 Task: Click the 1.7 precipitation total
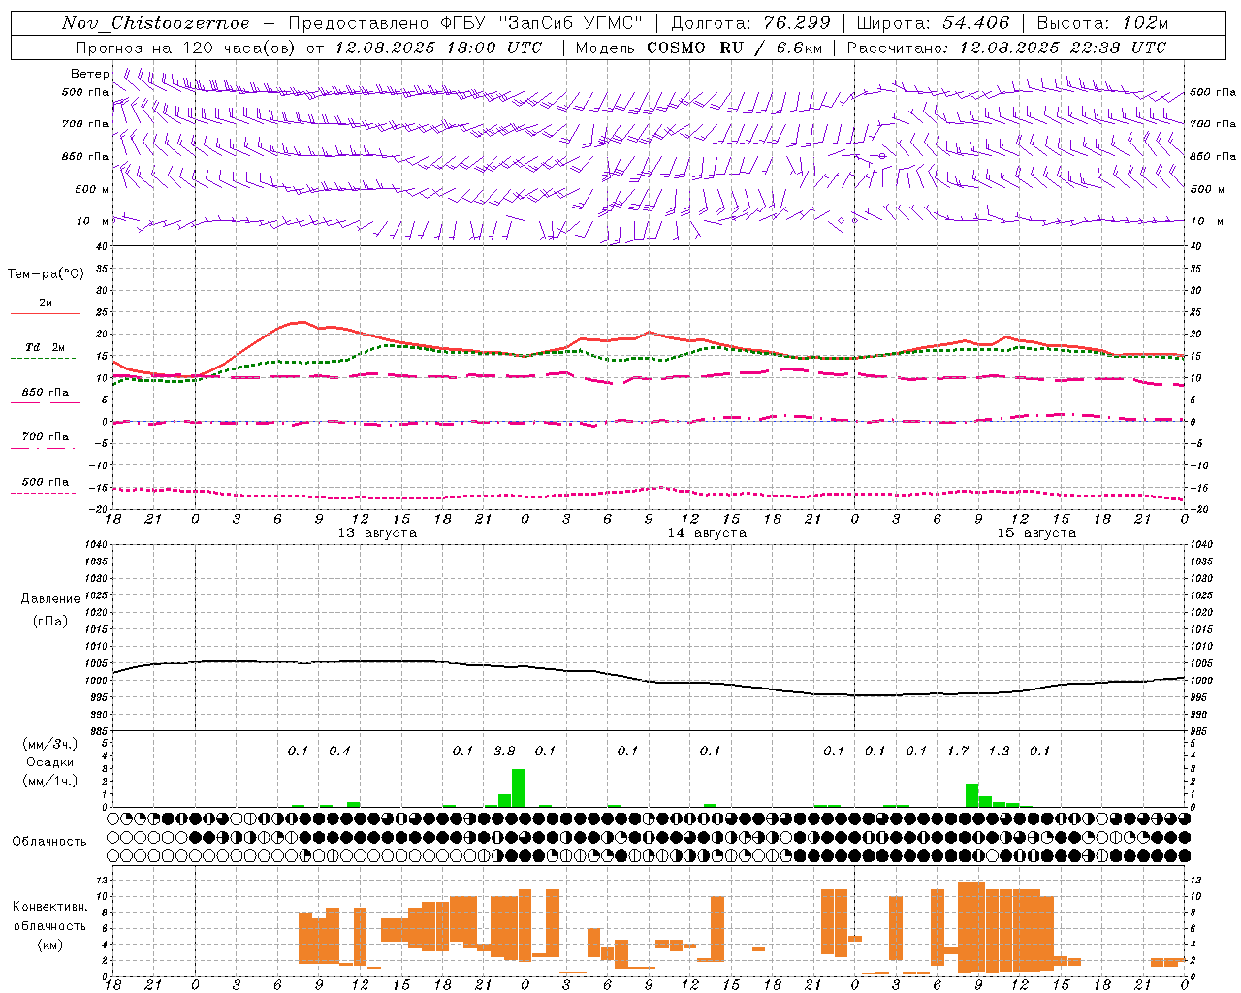tap(958, 752)
